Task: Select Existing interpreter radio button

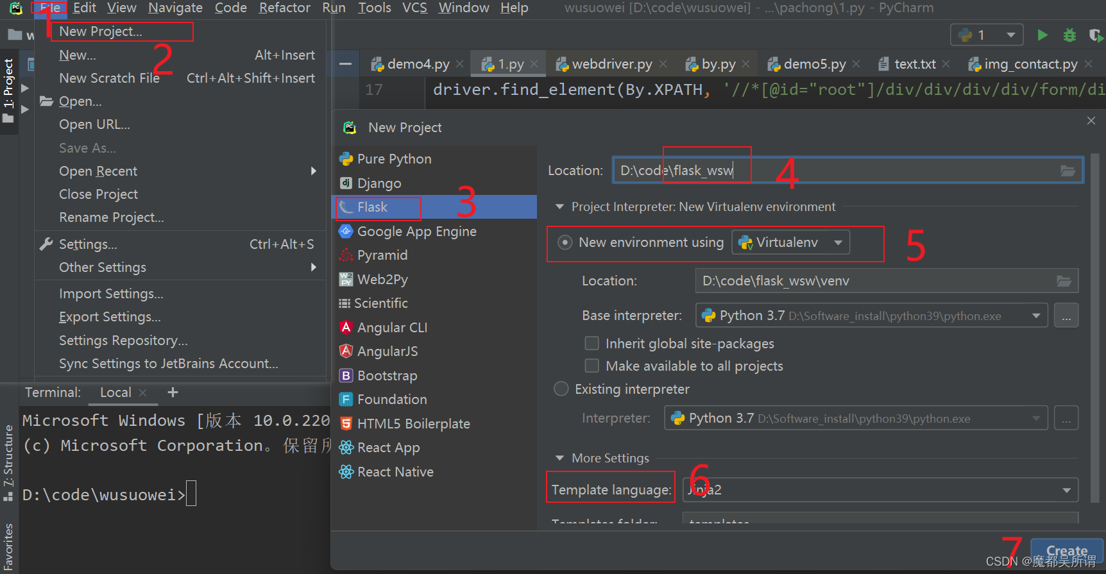Action: click(x=561, y=389)
